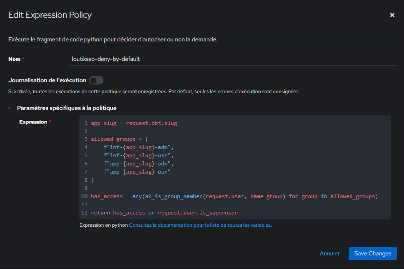
Task: Click the f"inf-{app_slug}-usr" line
Action: point(138,156)
